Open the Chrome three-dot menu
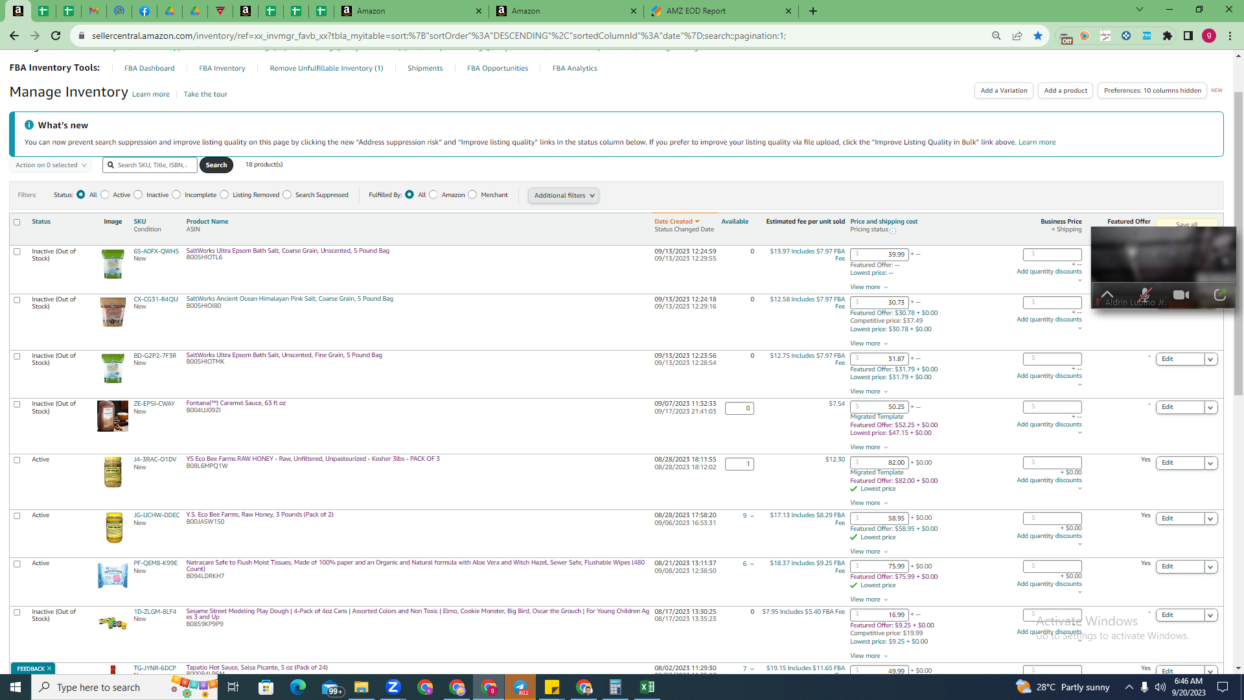 [x=1230, y=36]
